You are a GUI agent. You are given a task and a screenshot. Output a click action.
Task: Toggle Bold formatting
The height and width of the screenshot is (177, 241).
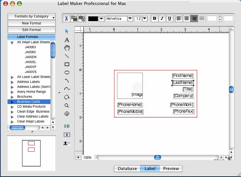click(155, 18)
